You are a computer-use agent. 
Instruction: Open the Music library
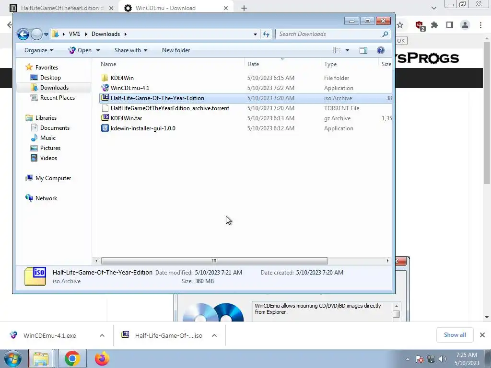[47, 138]
